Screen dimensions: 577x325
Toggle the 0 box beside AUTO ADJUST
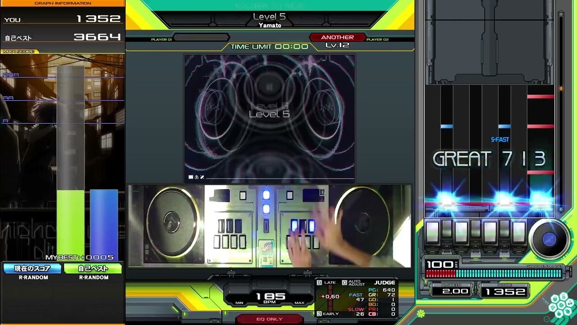tap(344, 283)
